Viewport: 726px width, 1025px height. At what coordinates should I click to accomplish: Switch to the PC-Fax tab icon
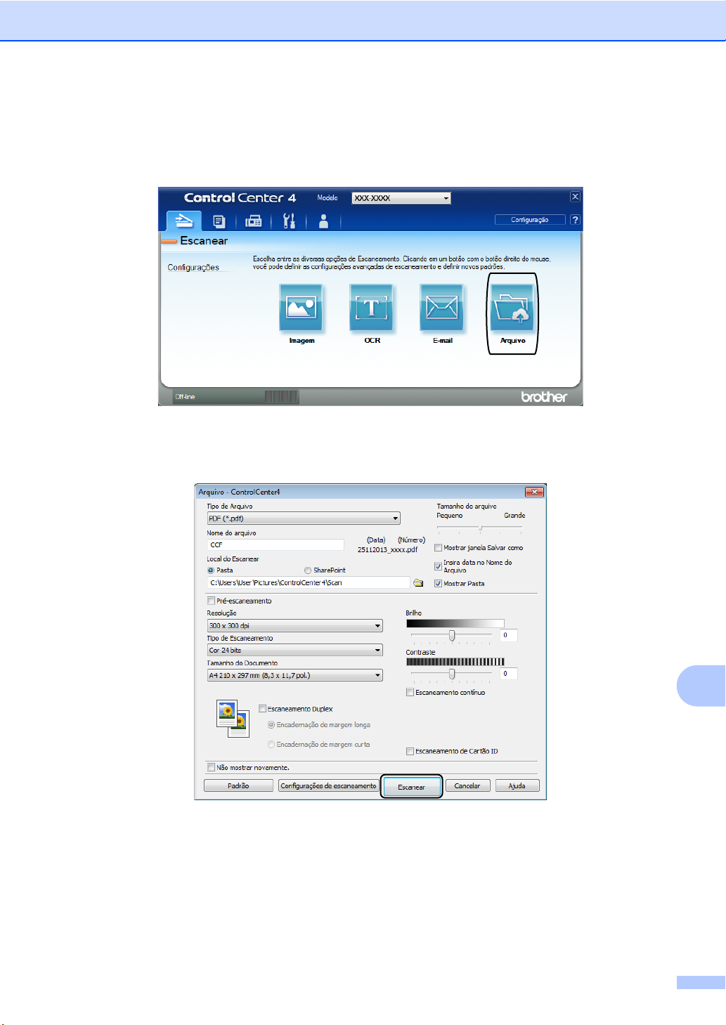(253, 221)
